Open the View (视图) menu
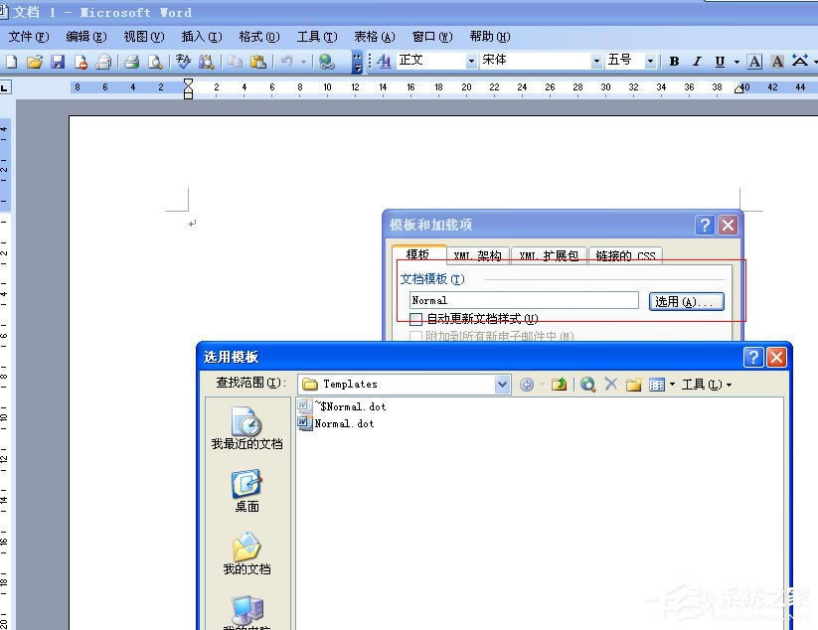818x630 pixels. [x=143, y=37]
